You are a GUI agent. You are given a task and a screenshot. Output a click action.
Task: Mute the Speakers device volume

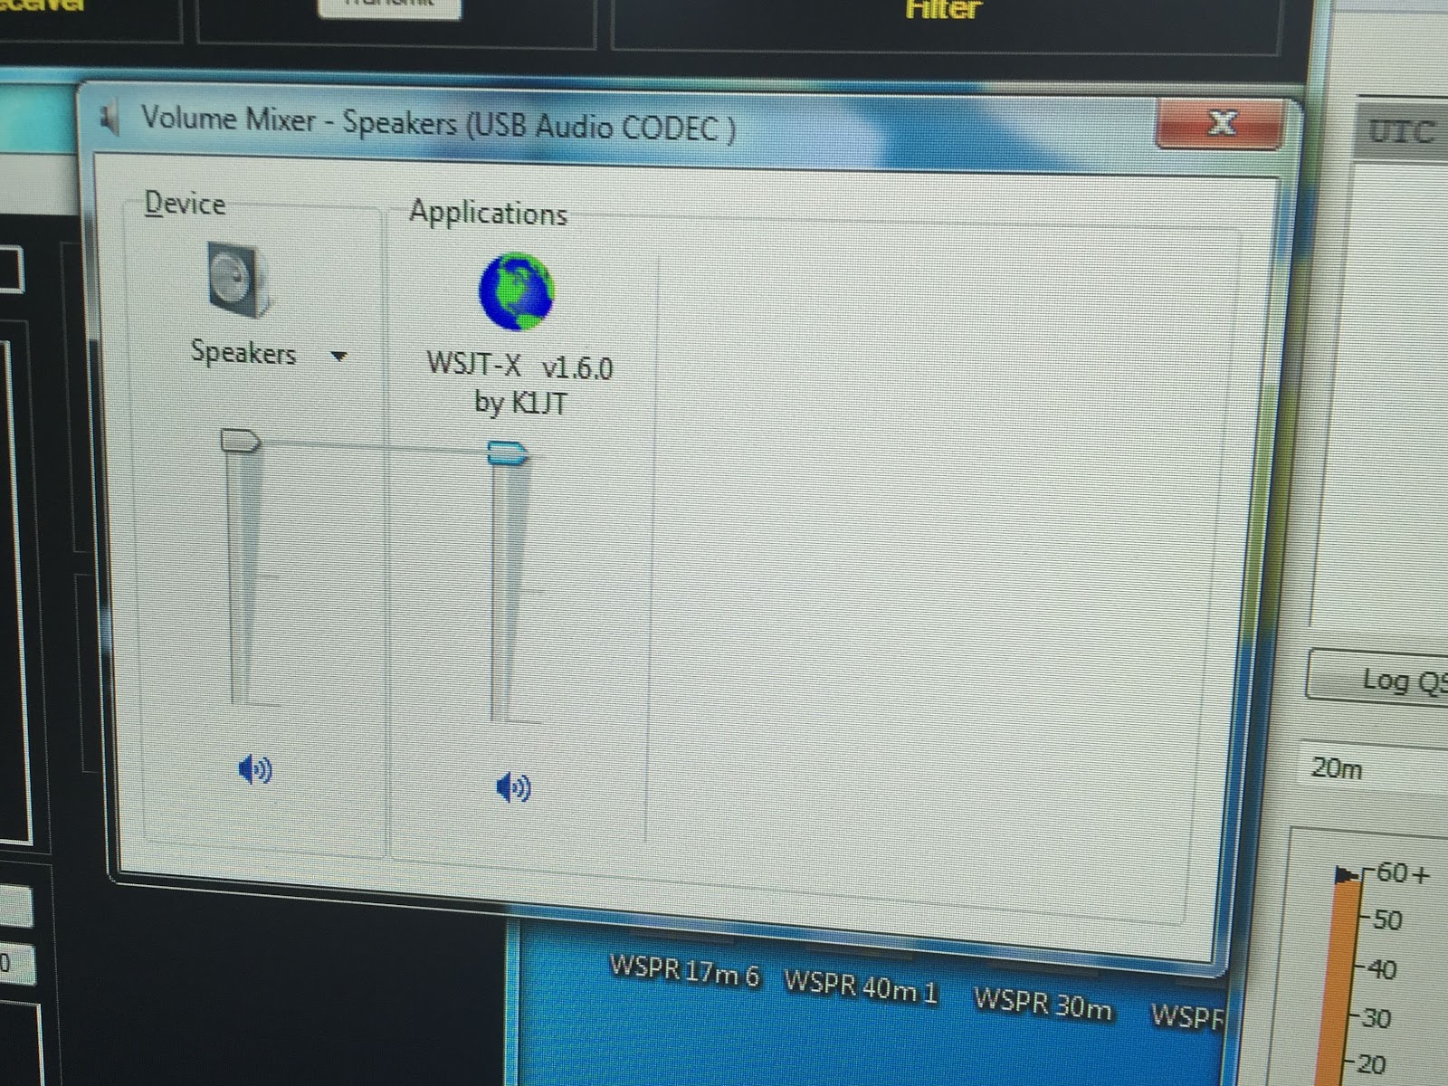[254, 770]
